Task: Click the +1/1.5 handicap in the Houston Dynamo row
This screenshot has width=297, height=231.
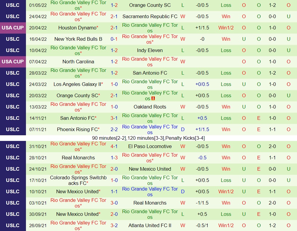Action: pyautogui.click(x=202, y=28)
